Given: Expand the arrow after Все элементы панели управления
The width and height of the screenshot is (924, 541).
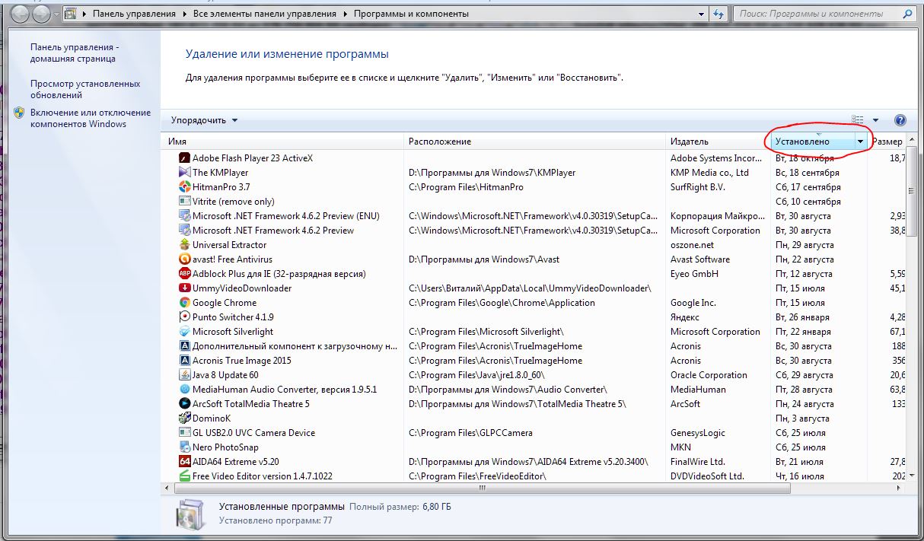Looking at the screenshot, I should coord(347,14).
